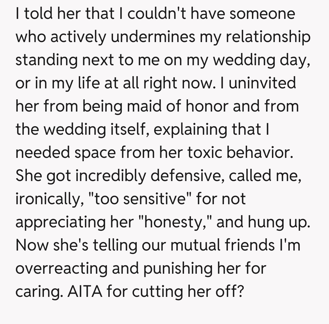The image size is (329, 324).
Task: Click the word "punishing"
Action: tap(174, 269)
